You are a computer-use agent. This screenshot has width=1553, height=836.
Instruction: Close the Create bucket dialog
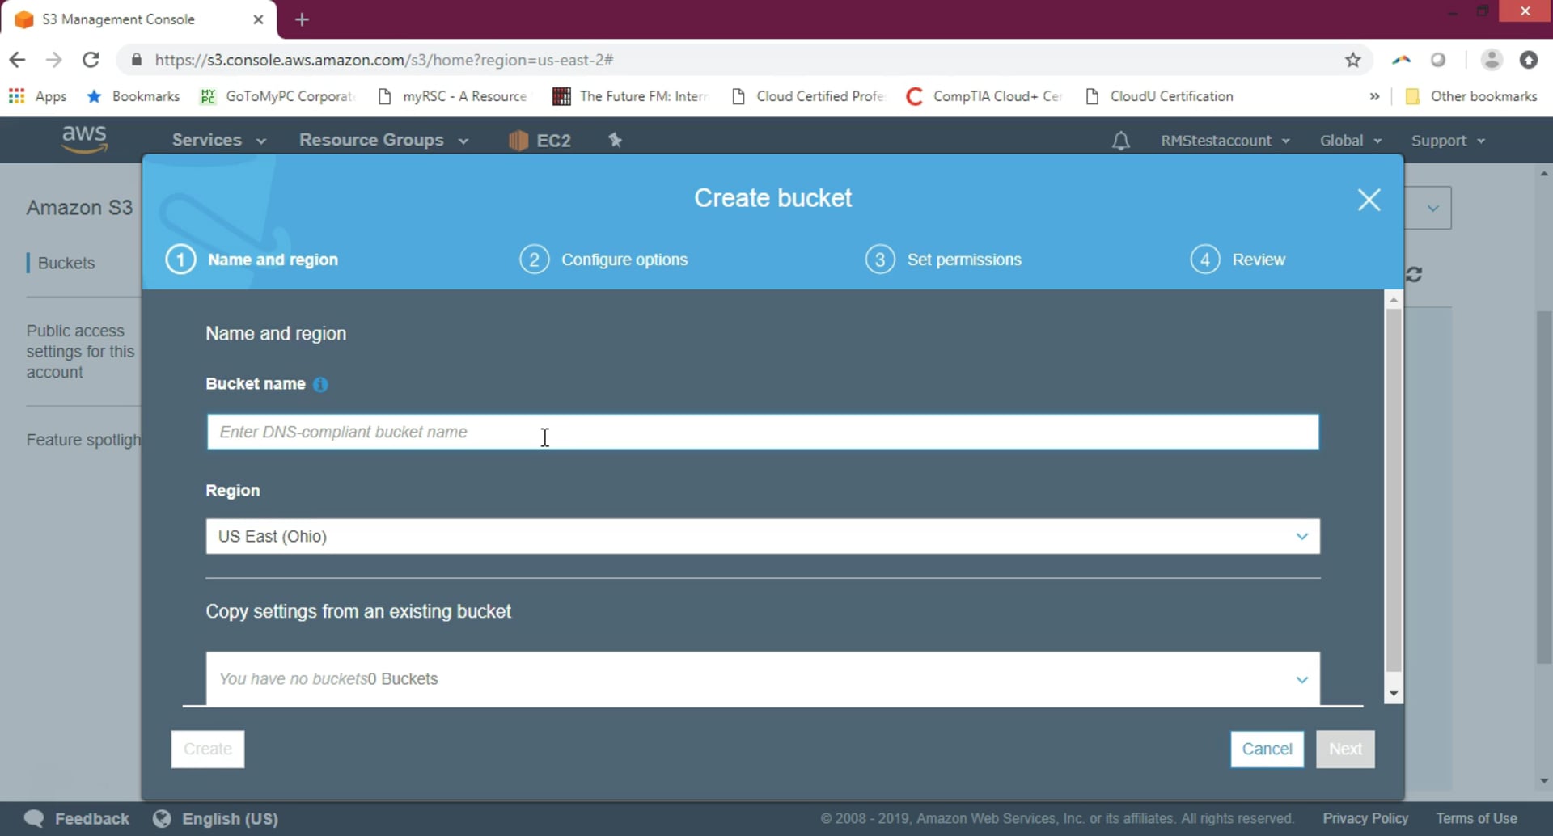pos(1369,200)
